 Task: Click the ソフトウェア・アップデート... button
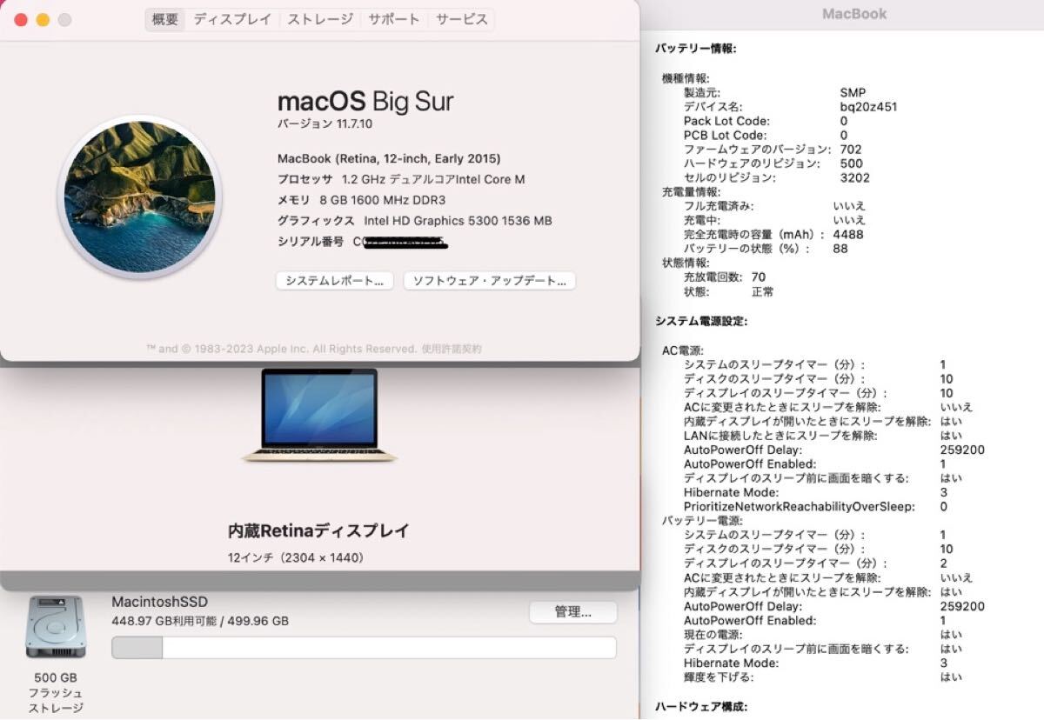pos(490,281)
